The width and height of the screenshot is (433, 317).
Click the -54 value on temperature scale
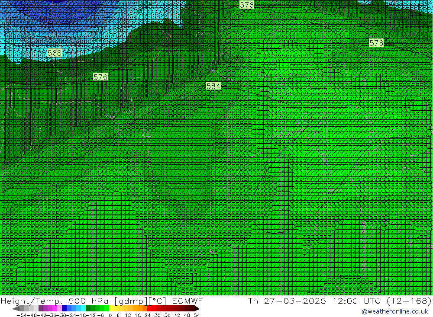tap(21, 315)
